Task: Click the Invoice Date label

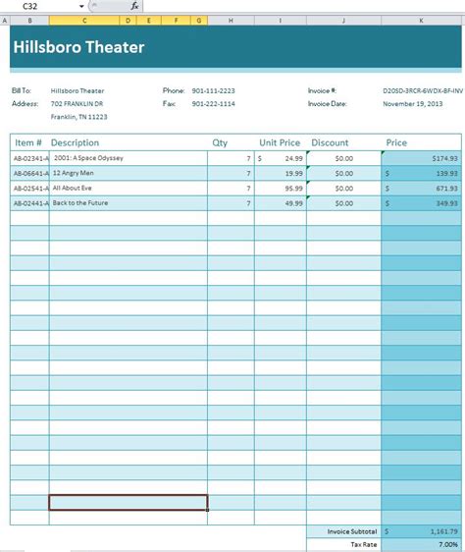Action: 328,104
